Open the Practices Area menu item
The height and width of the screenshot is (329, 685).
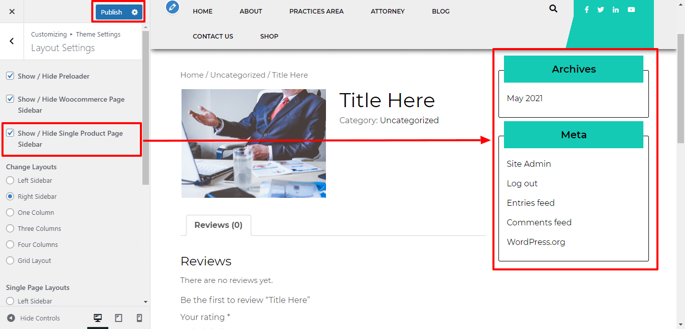(316, 11)
